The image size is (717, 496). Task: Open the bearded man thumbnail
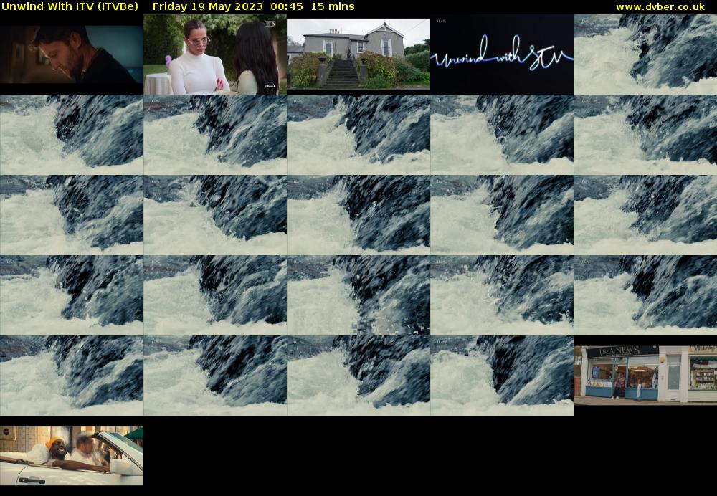pyautogui.click(x=72, y=54)
